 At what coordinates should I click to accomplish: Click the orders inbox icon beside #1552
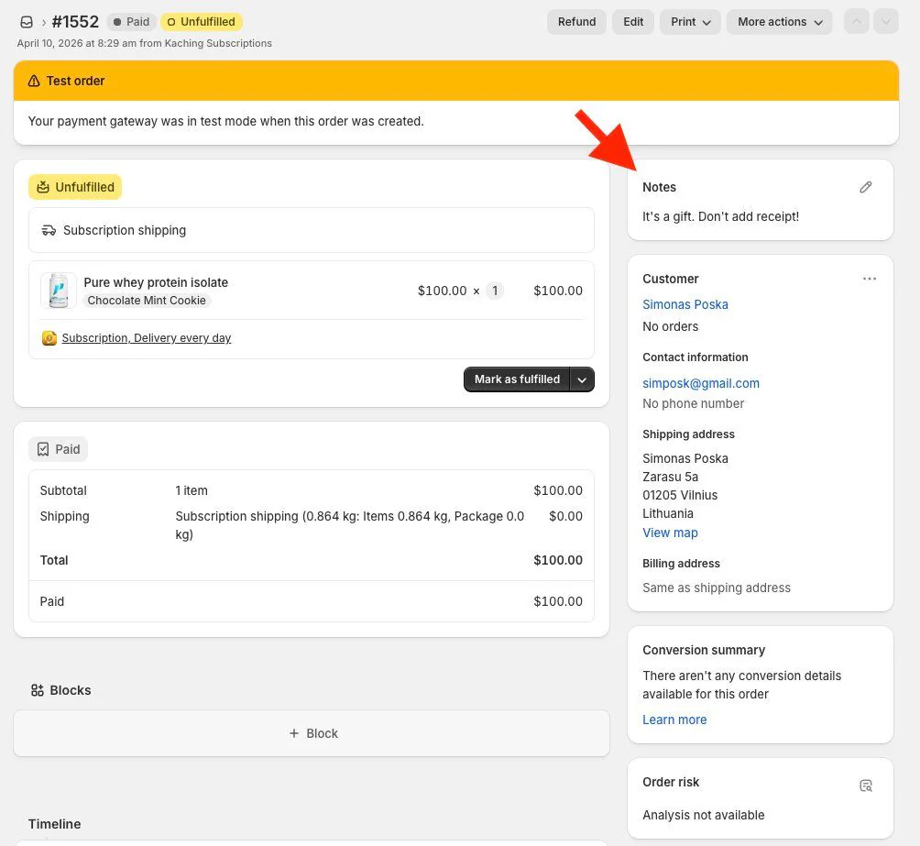27,22
